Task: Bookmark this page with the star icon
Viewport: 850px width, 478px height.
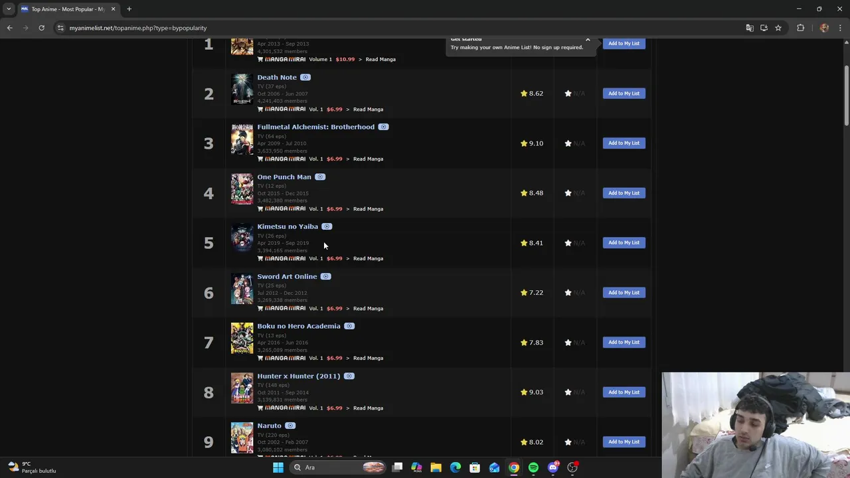Action: [778, 28]
